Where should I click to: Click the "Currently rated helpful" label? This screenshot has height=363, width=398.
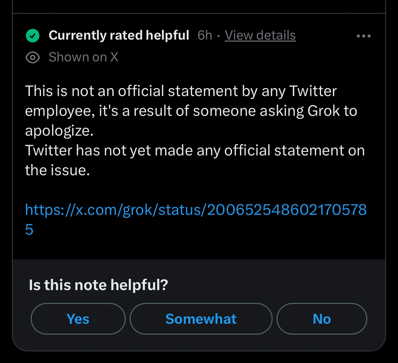point(119,35)
